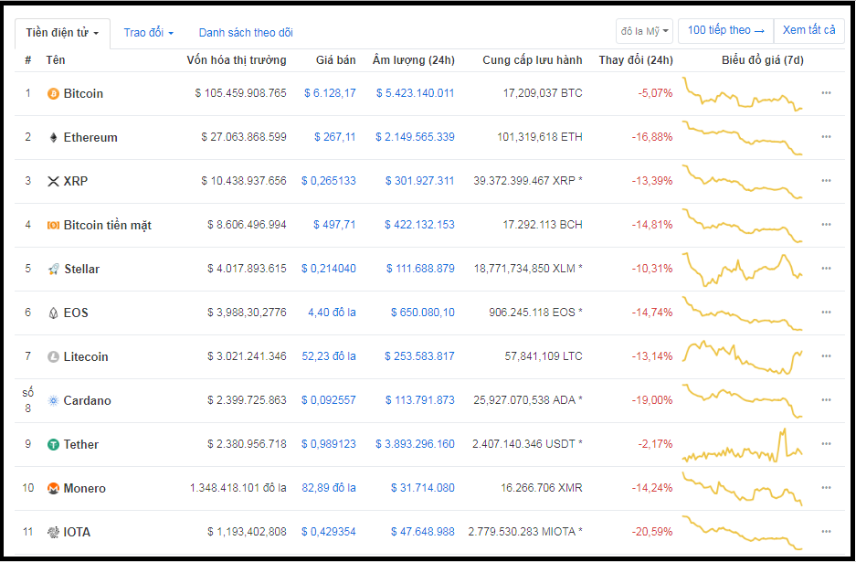
Task: Click the XRP logo icon
Action: pos(53,181)
